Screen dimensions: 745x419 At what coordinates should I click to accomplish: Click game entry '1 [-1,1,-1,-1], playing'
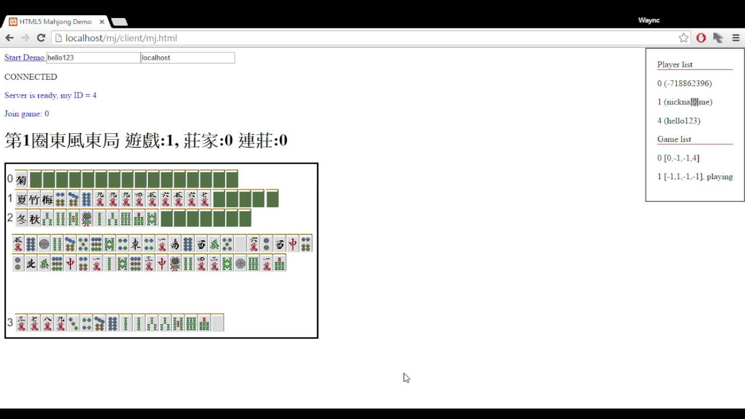tap(695, 176)
